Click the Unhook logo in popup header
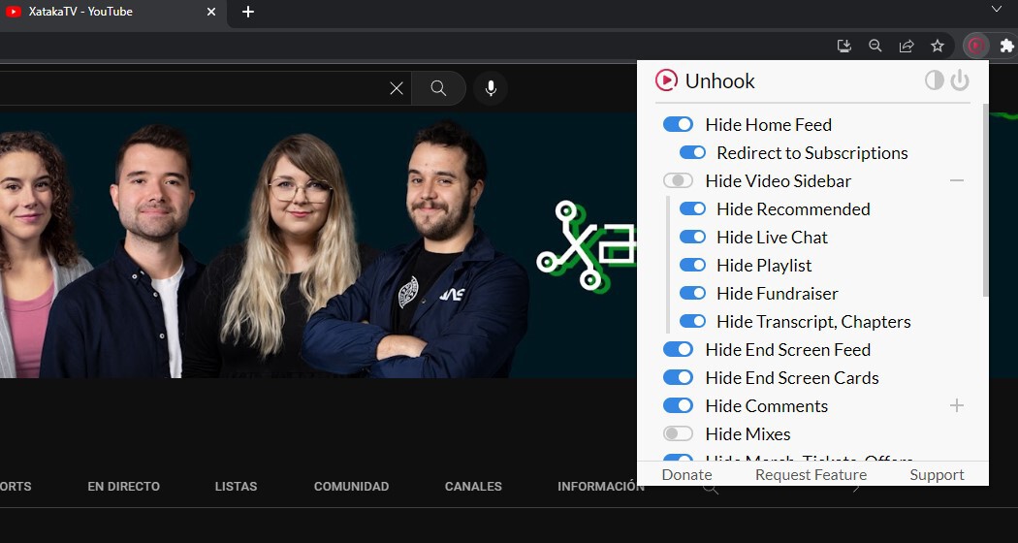The width and height of the screenshot is (1018, 543). pos(666,80)
